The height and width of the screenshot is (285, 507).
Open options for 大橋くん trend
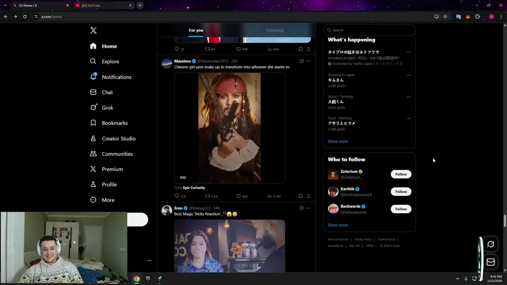(x=409, y=97)
